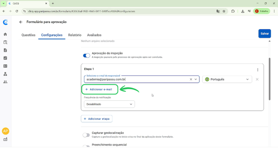Image resolution: width=278 pixels, height=155 pixels.
Task: Click the 'Formulário para aprovação' title
Action: tap(47, 22)
